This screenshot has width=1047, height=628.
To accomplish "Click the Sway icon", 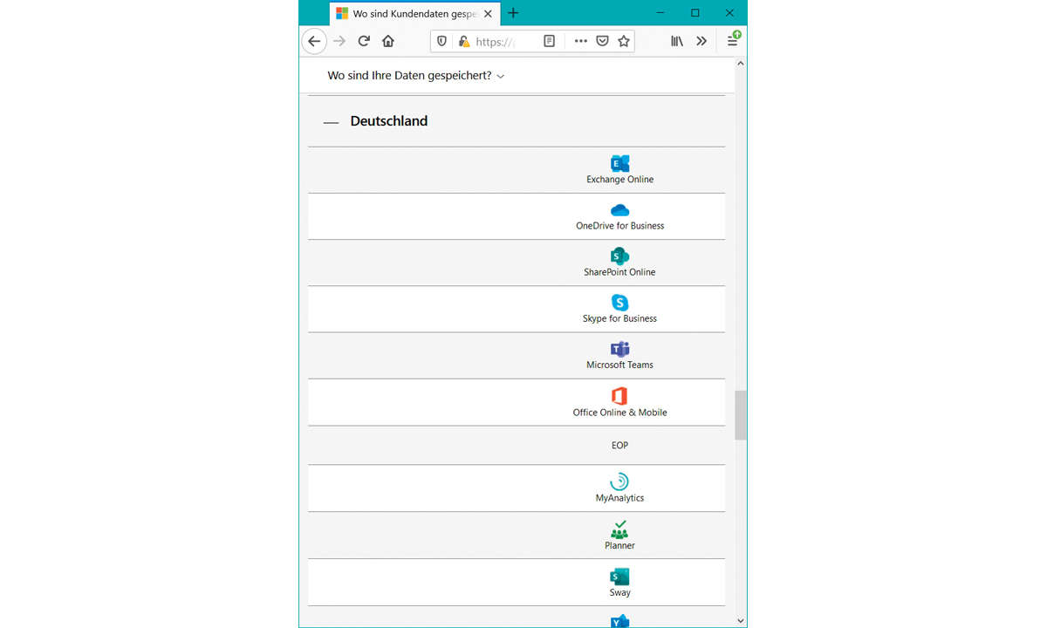I will point(619,577).
